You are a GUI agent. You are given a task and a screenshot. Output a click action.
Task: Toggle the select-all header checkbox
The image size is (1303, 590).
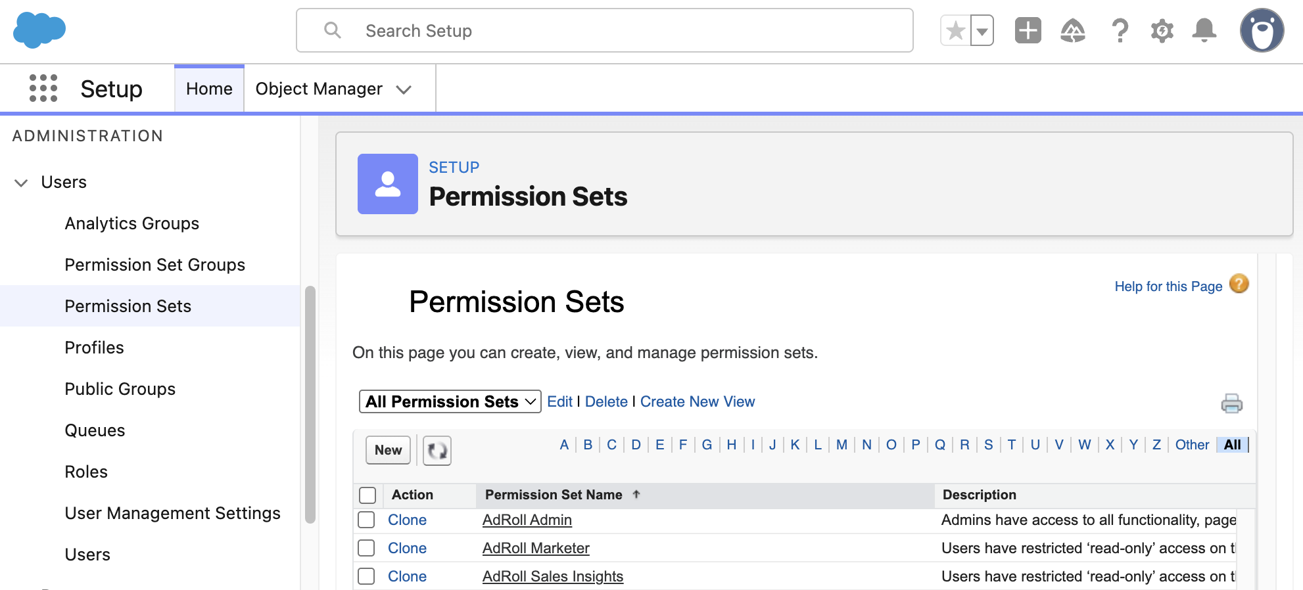click(367, 495)
